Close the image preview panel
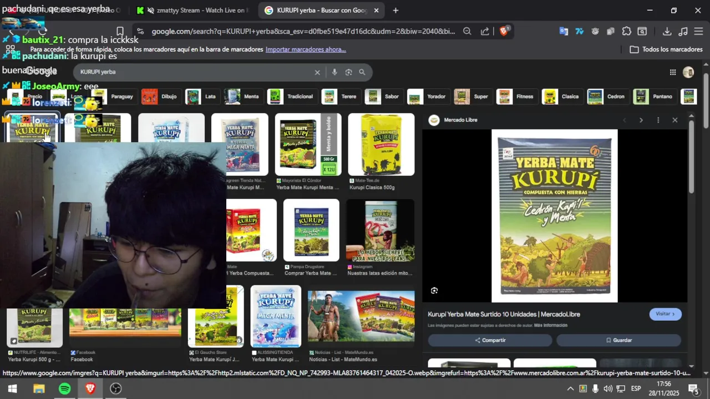 tap(675, 120)
